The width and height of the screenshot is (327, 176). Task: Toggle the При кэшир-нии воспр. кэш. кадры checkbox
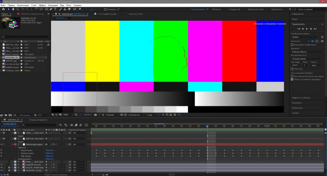click(292, 76)
